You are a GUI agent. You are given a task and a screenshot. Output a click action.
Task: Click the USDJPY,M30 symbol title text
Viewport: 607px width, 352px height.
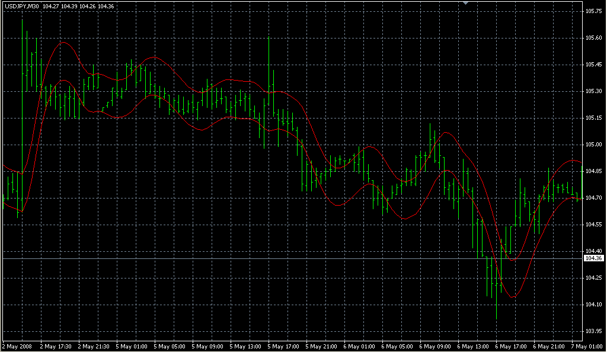point(22,6)
